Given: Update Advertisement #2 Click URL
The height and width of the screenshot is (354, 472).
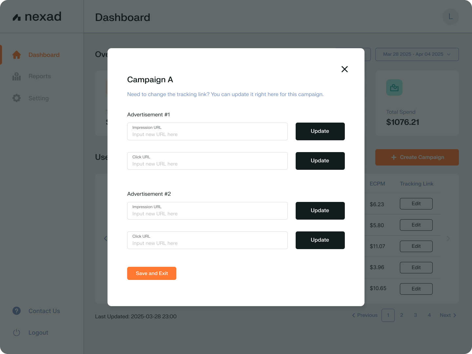Looking at the screenshot, I should 320,240.
